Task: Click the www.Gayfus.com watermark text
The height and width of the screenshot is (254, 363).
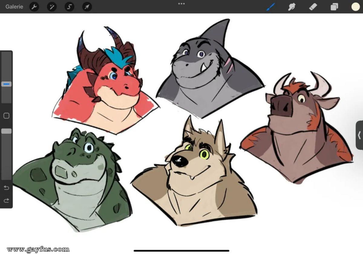Action: [x=39, y=249]
